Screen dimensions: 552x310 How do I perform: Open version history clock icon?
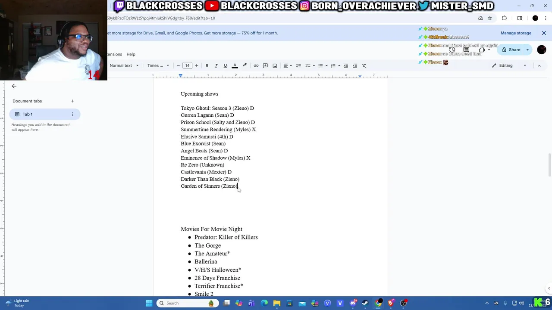pyautogui.click(x=452, y=50)
